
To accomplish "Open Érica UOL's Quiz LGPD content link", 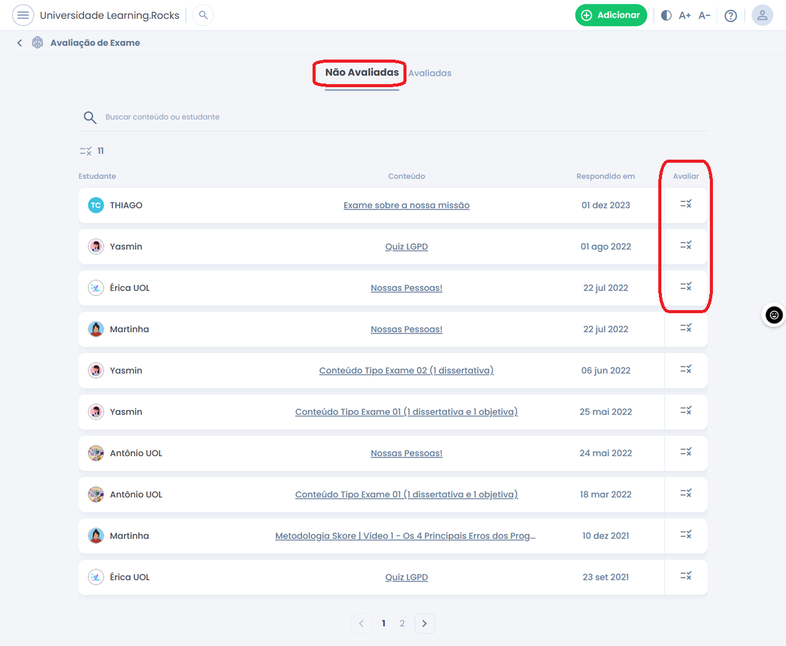I will point(407,577).
